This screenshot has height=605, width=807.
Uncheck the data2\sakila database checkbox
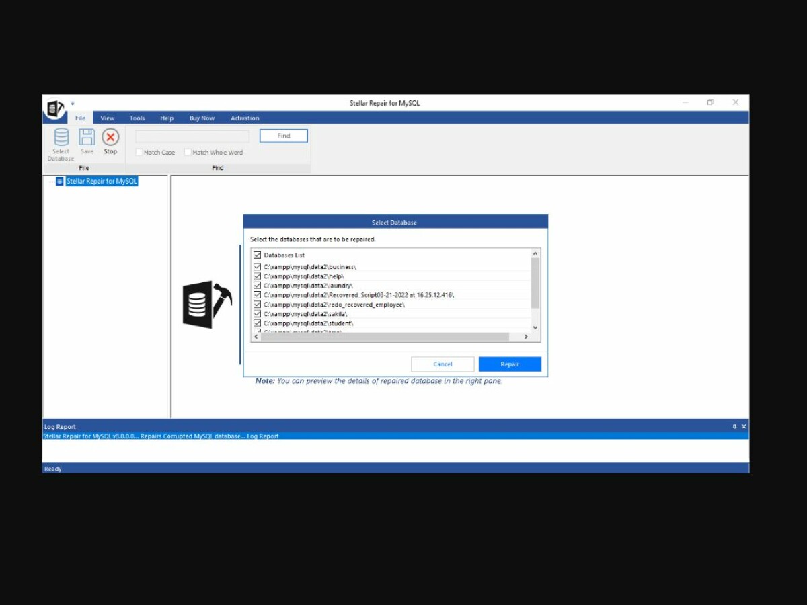click(257, 314)
